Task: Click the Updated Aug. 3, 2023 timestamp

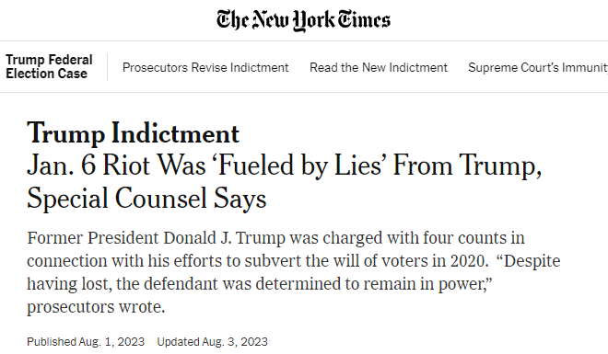Action: point(212,342)
